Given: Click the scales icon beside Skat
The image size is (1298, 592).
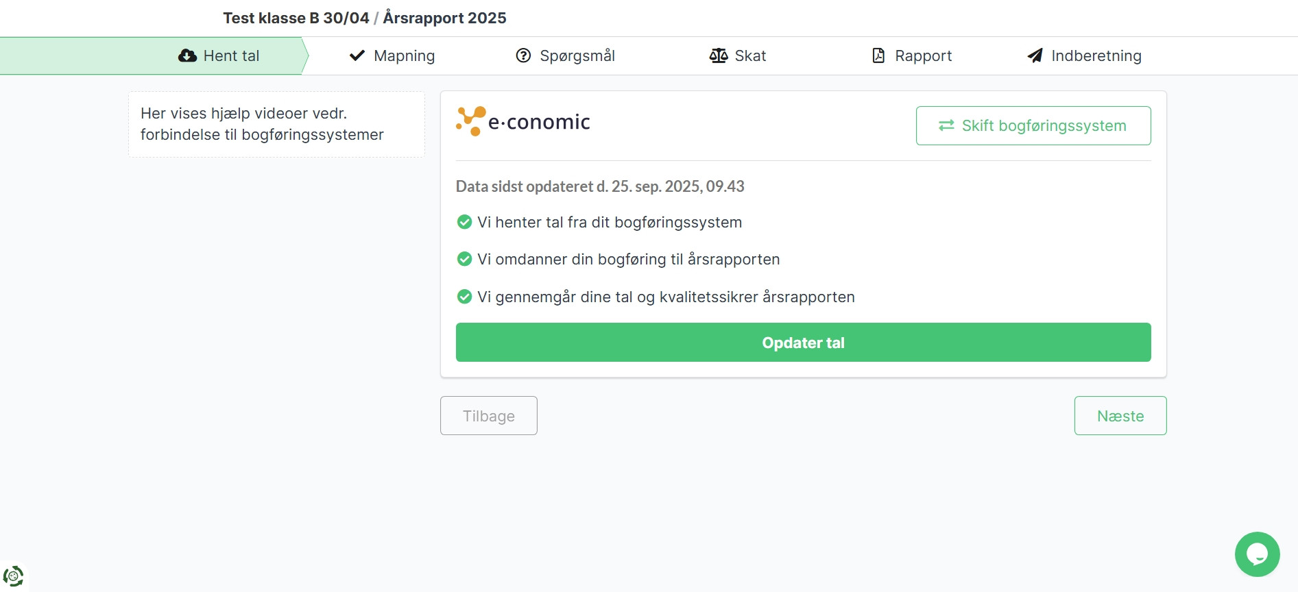Looking at the screenshot, I should 718,56.
